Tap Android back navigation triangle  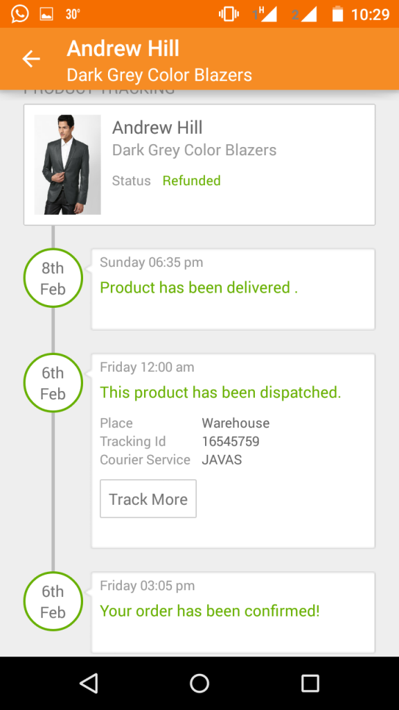coord(89,683)
